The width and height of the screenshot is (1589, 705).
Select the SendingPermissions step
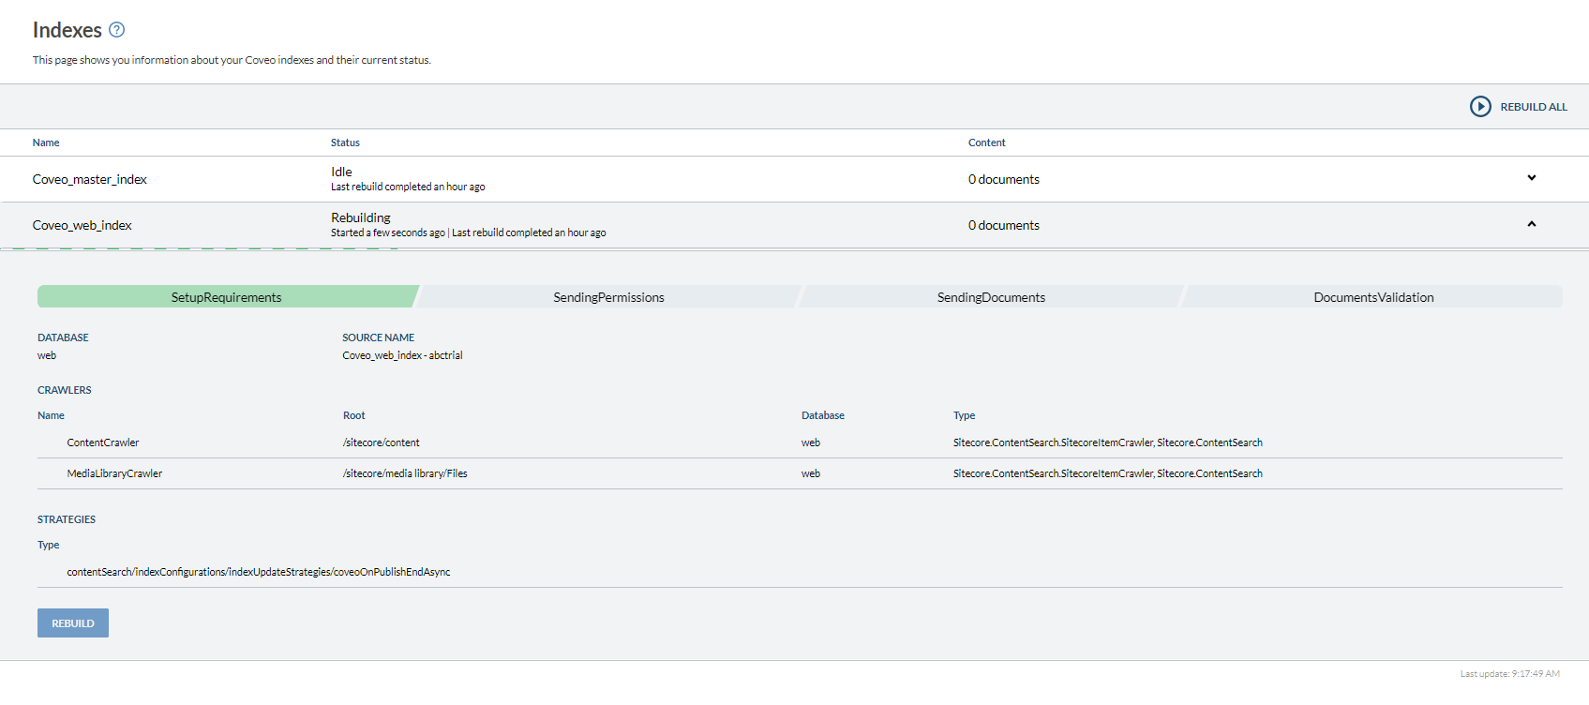click(608, 297)
